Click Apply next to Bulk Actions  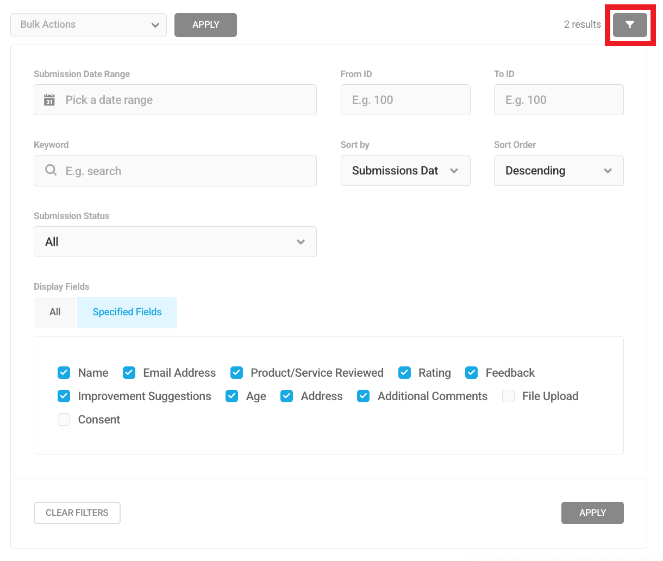point(205,25)
